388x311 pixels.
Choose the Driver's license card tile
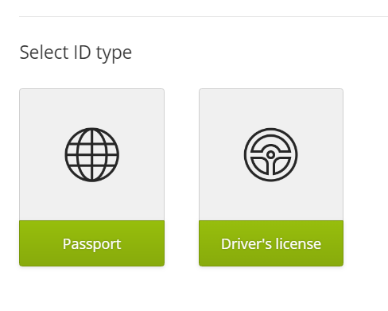pos(271,177)
